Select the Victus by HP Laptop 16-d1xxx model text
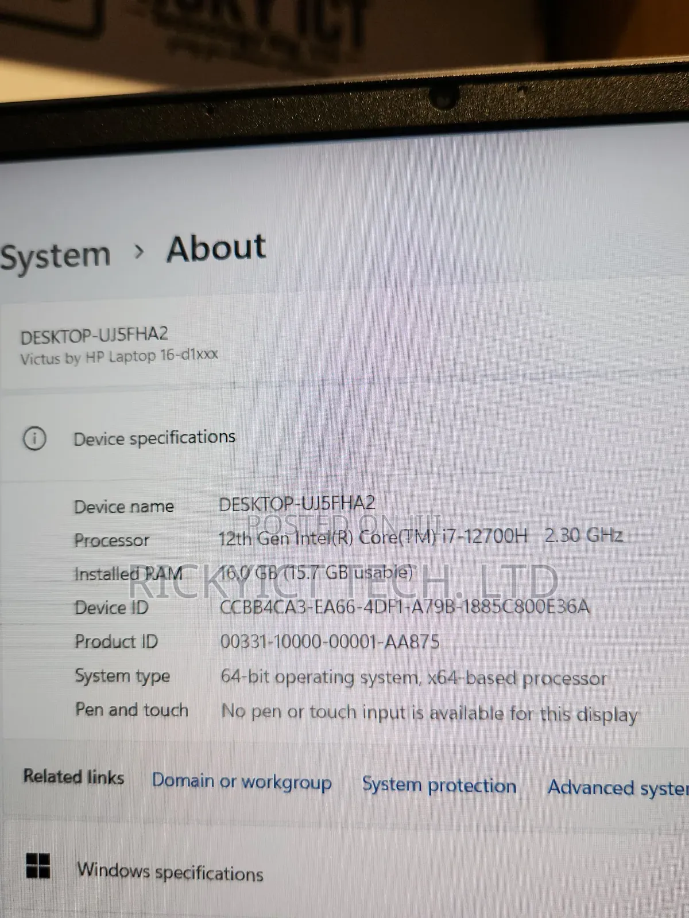The height and width of the screenshot is (918, 689). coord(119,357)
